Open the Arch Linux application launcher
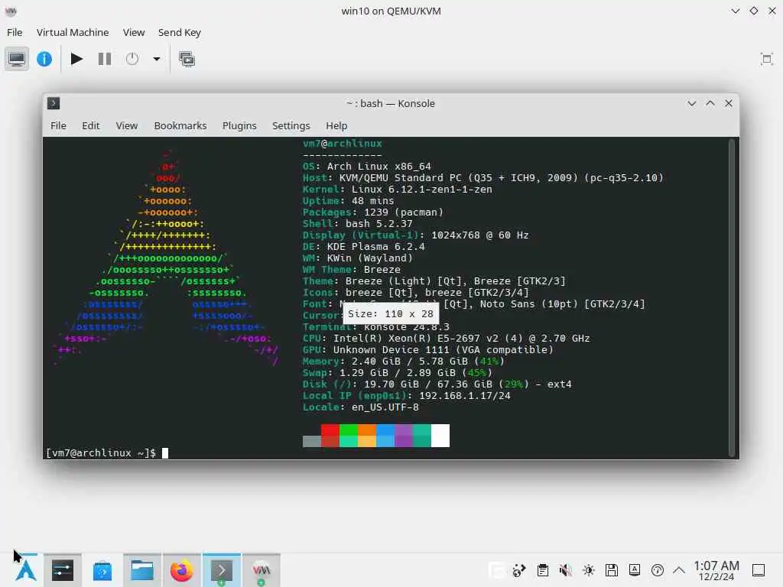 (26, 570)
